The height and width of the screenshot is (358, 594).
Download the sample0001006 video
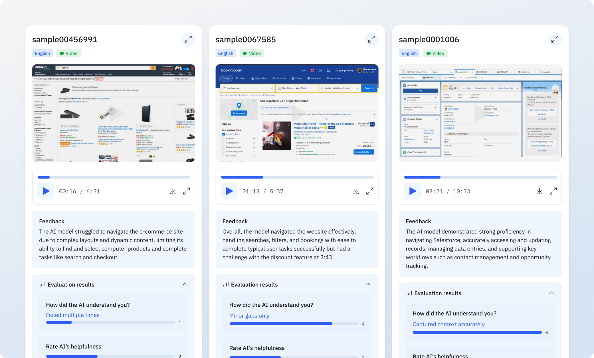[539, 191]
